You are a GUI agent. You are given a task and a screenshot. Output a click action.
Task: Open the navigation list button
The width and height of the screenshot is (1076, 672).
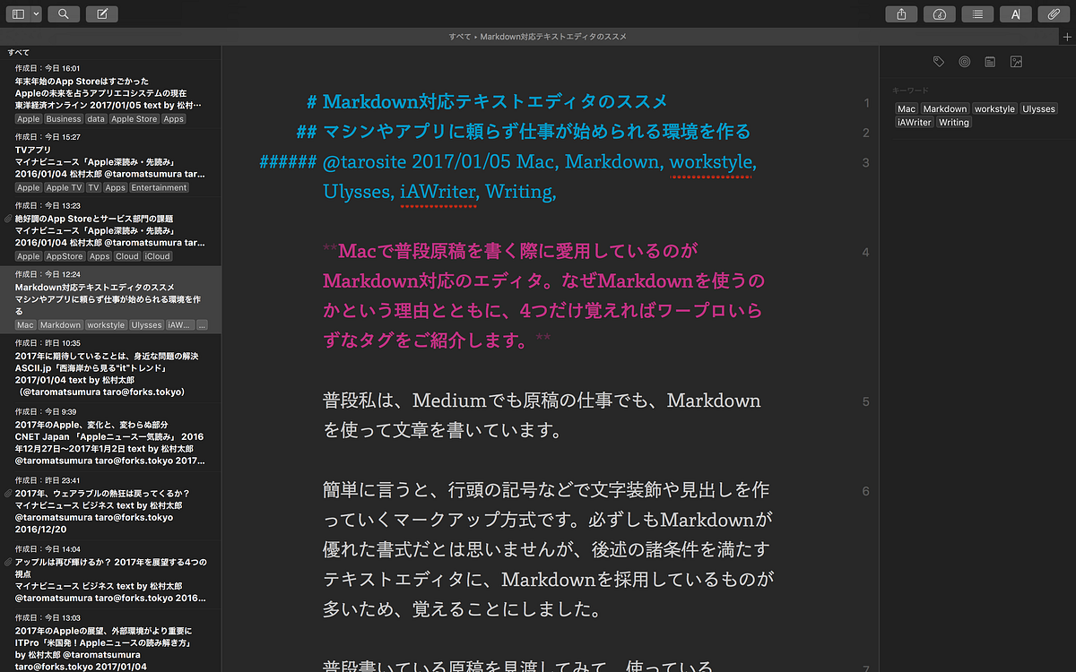977,14
